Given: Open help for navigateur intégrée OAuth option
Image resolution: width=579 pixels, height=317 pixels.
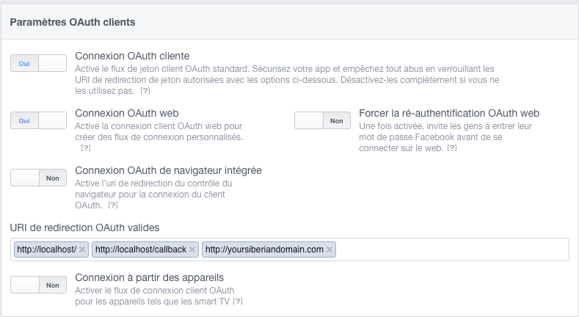Looking at the screenshot, I should tap(112, 205).
